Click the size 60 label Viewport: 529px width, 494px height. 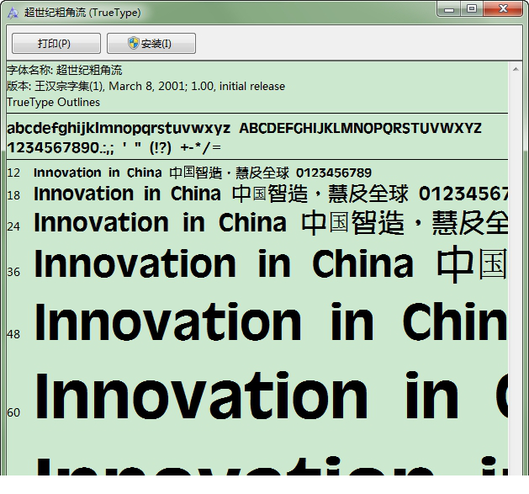(13, 412)
